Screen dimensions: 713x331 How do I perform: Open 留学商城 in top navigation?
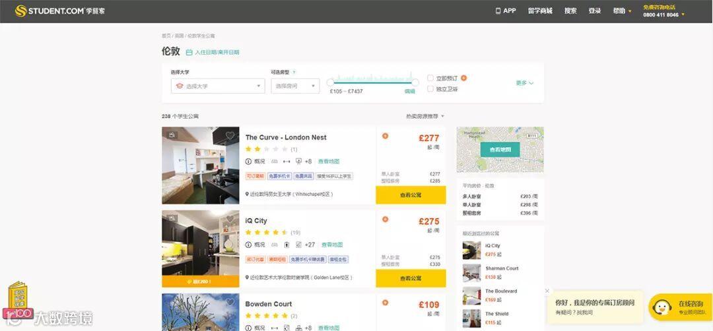pyautogui.click(x=540, y=11)
